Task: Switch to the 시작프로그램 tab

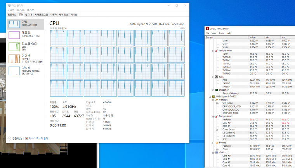Action: [41, 15]
